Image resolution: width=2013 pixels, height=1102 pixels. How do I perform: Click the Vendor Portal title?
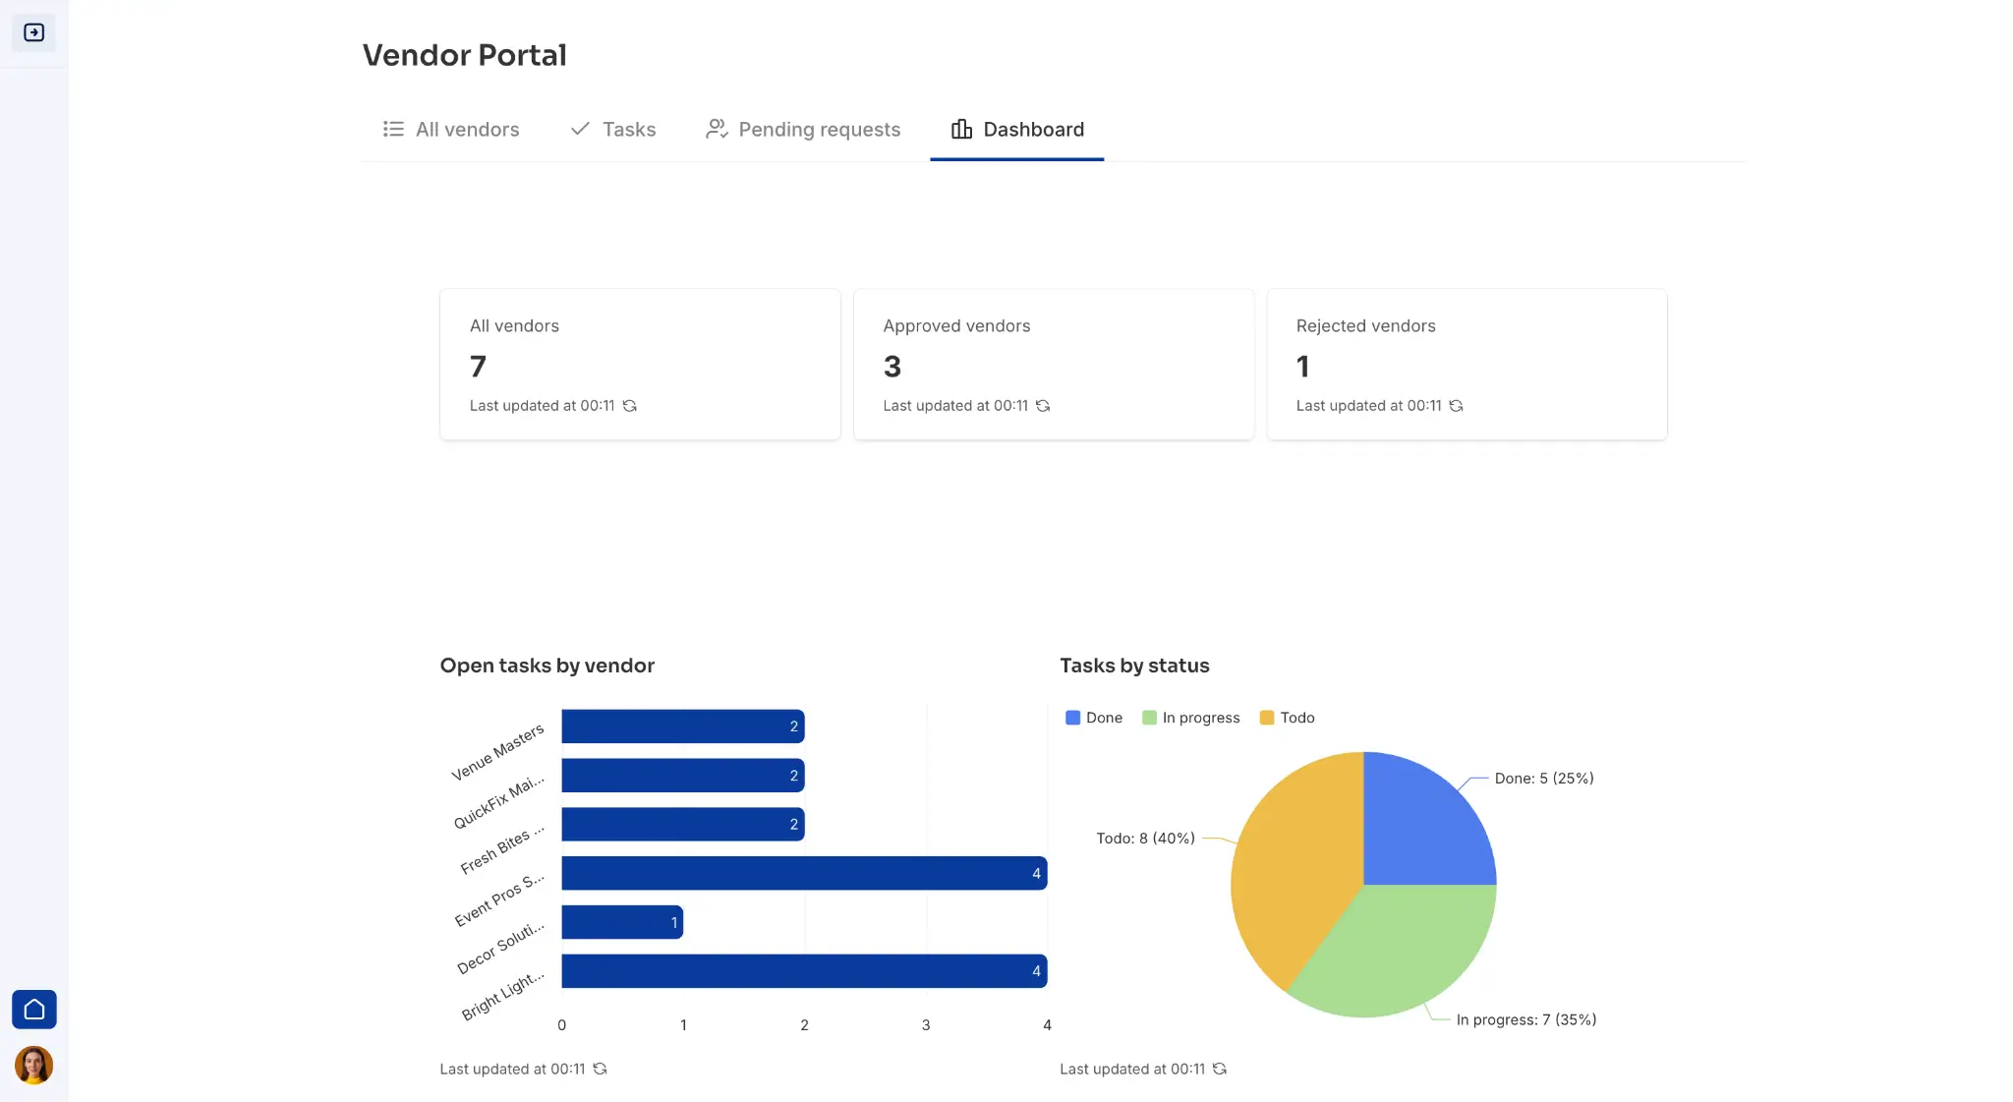[x=464, y=54]
